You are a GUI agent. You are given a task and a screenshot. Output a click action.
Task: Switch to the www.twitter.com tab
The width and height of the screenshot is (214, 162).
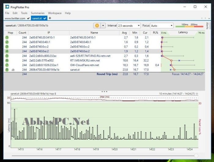(x=17, y=18)
